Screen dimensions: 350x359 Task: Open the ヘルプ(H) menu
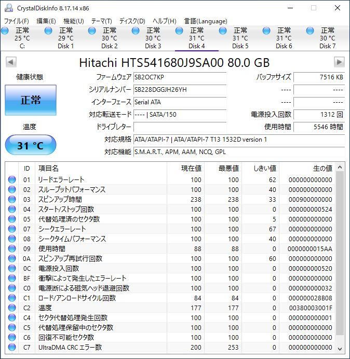coord(165,21)
